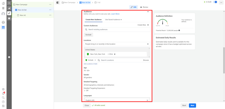This screenshot has height=109, width=225.
Task: Open the top-right more options button
Action: click(x=221, y=3)
